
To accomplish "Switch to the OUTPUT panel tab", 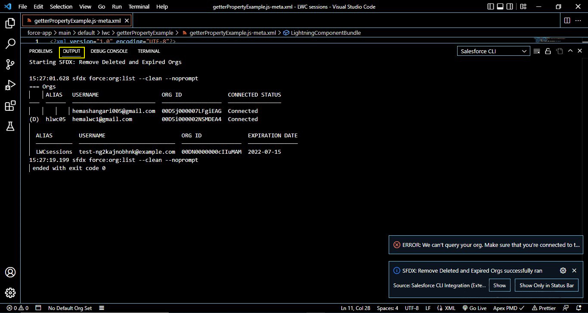I will tap(71, 51).
